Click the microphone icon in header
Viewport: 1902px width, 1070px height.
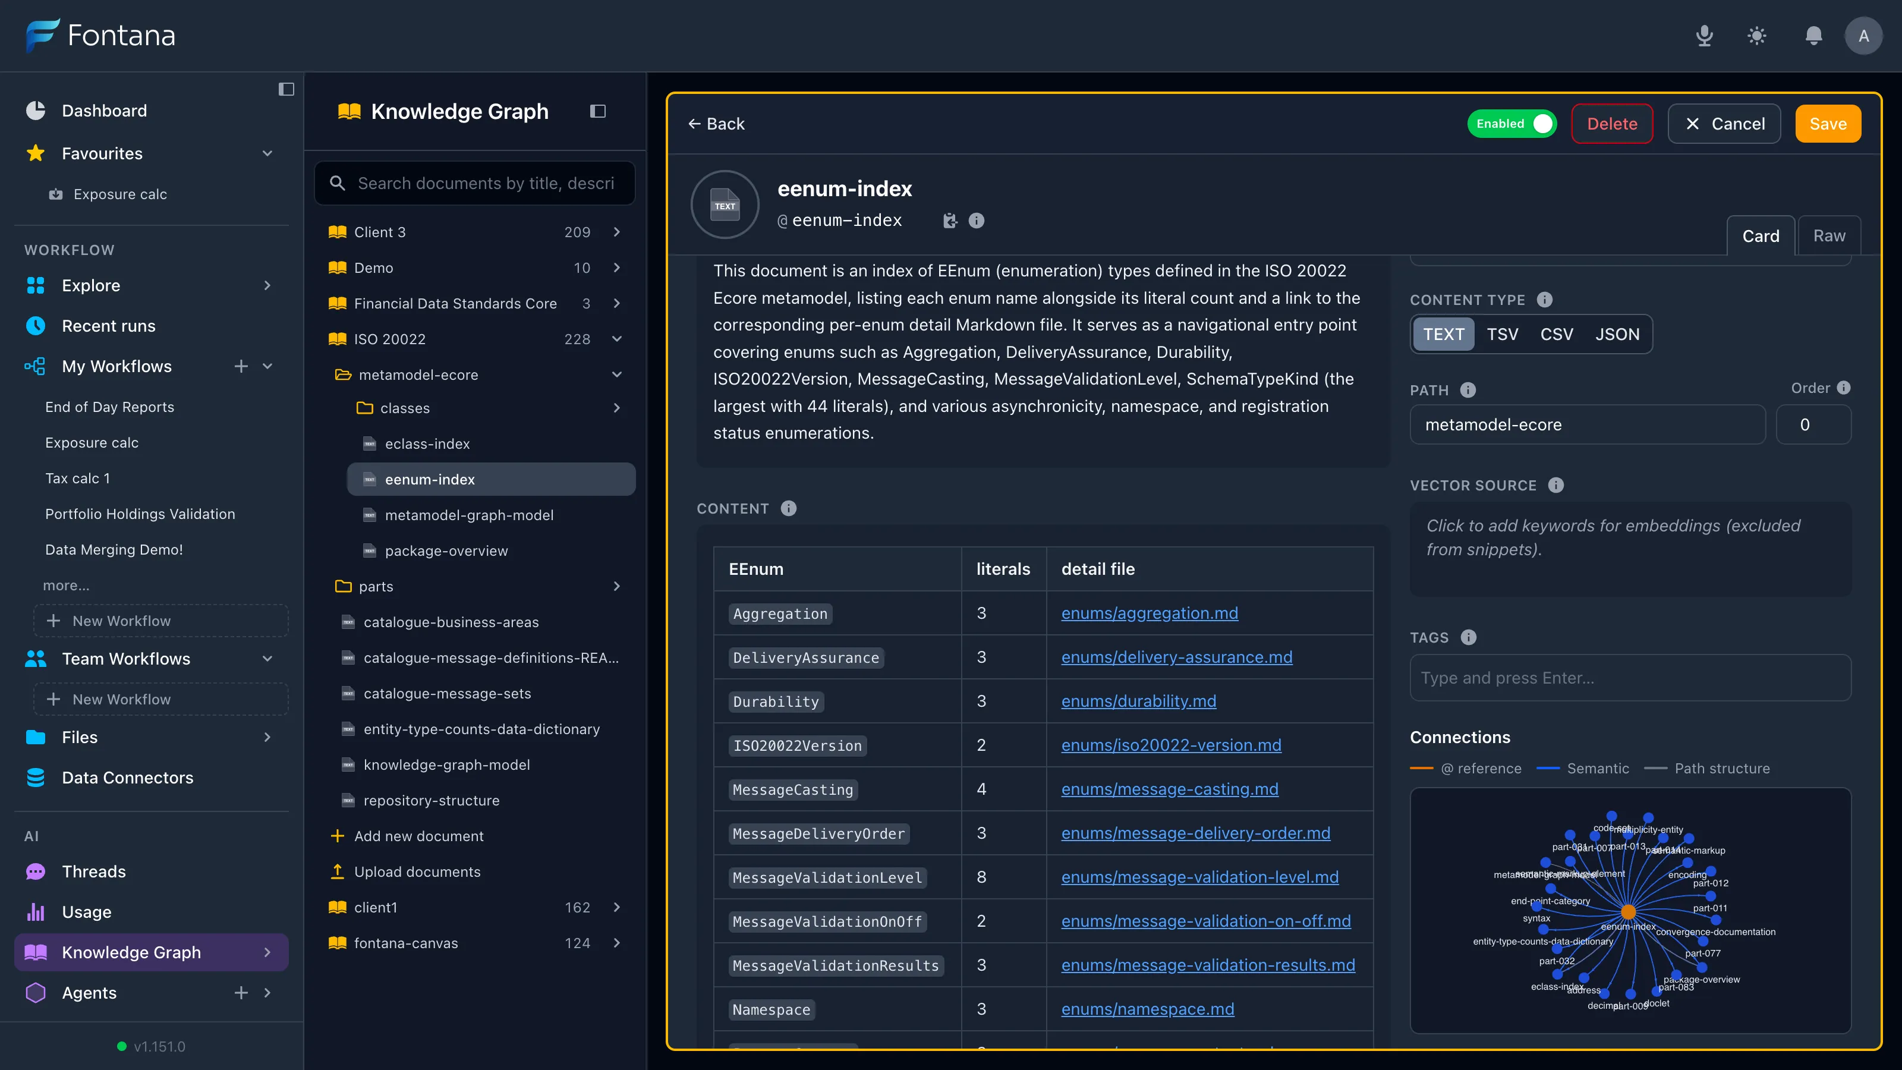tap(1704, 36)
